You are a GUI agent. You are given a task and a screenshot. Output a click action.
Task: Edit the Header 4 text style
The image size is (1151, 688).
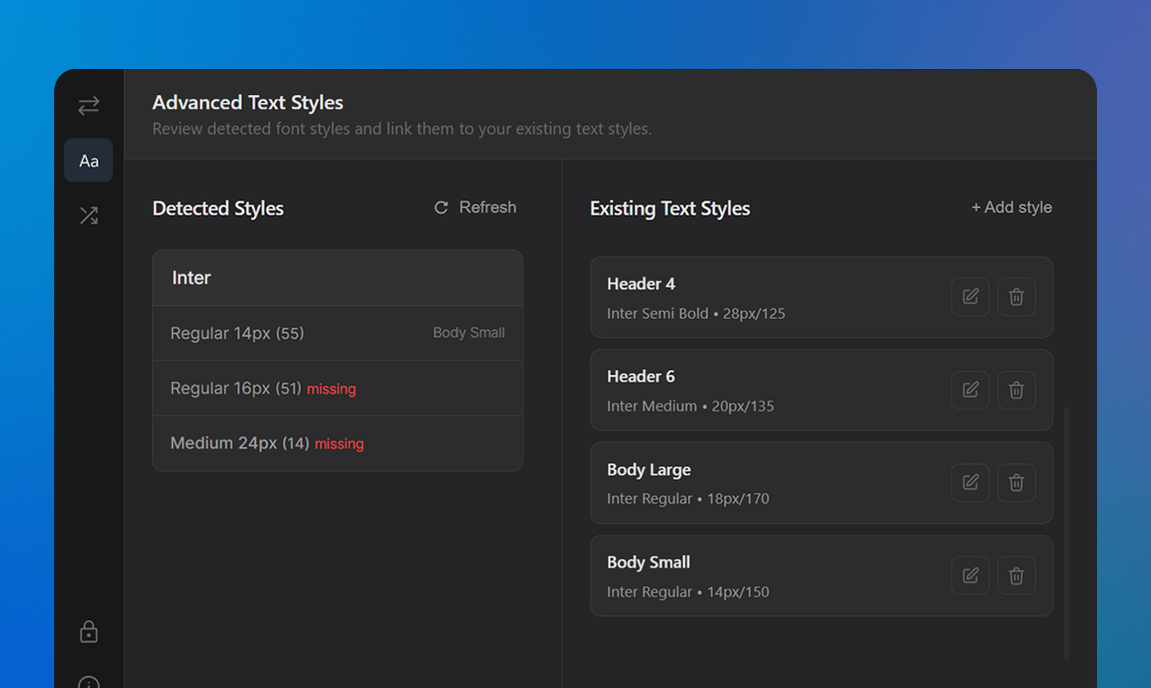[970, 297]
